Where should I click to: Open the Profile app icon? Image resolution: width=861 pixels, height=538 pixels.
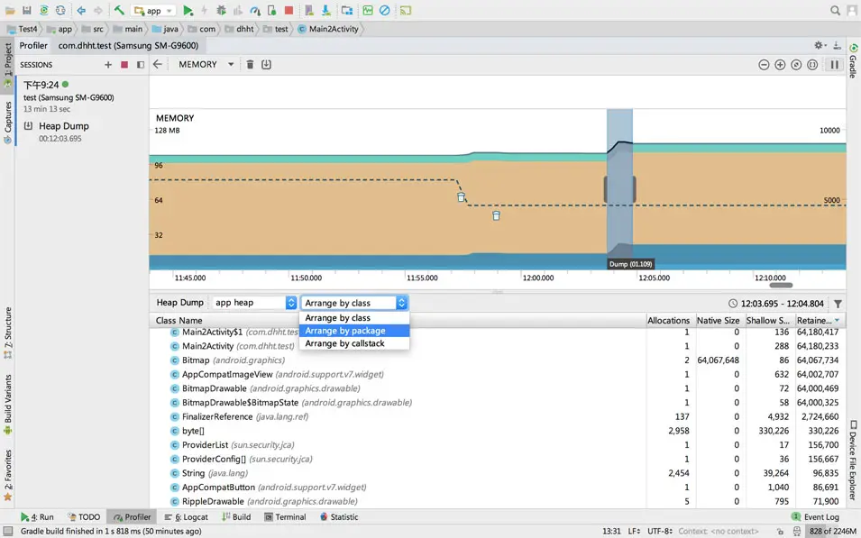(255, 11)
